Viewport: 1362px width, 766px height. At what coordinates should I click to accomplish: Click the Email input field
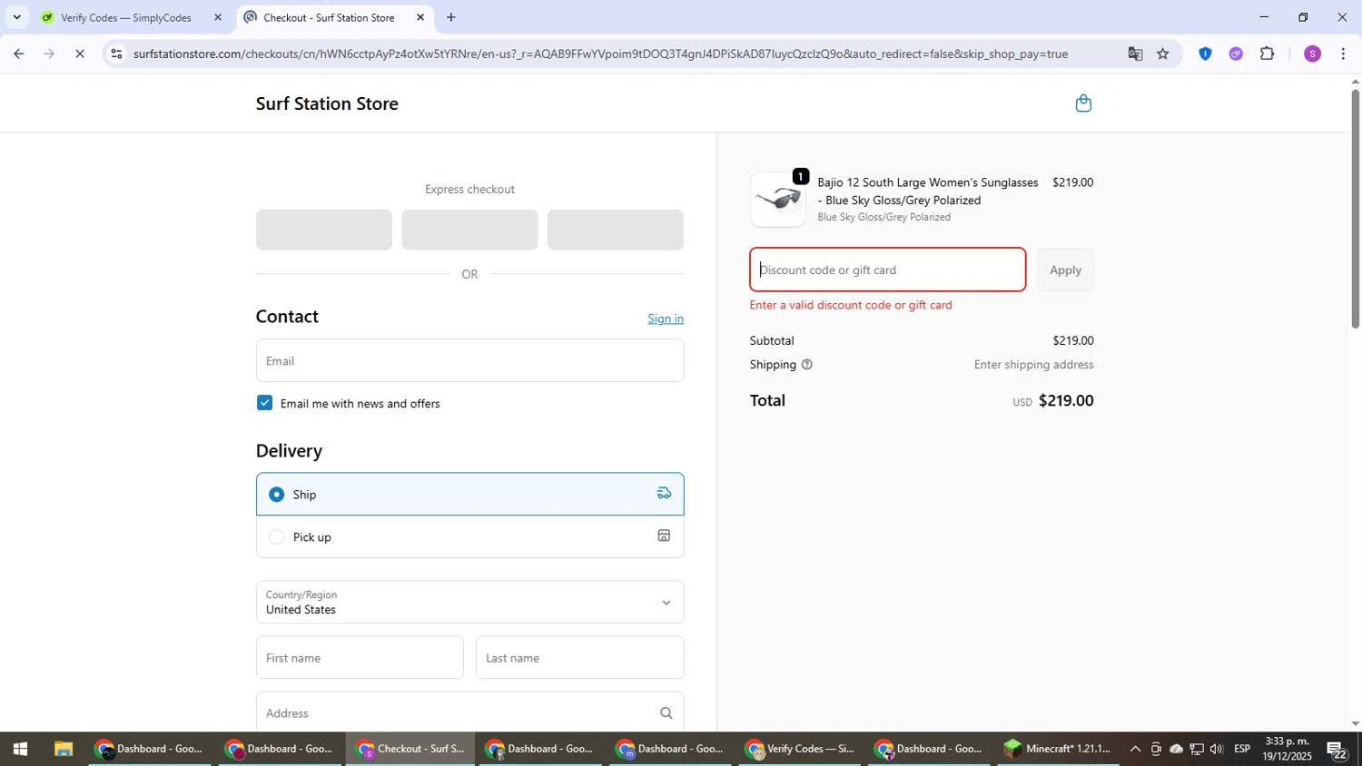click(x=469, y=360)
